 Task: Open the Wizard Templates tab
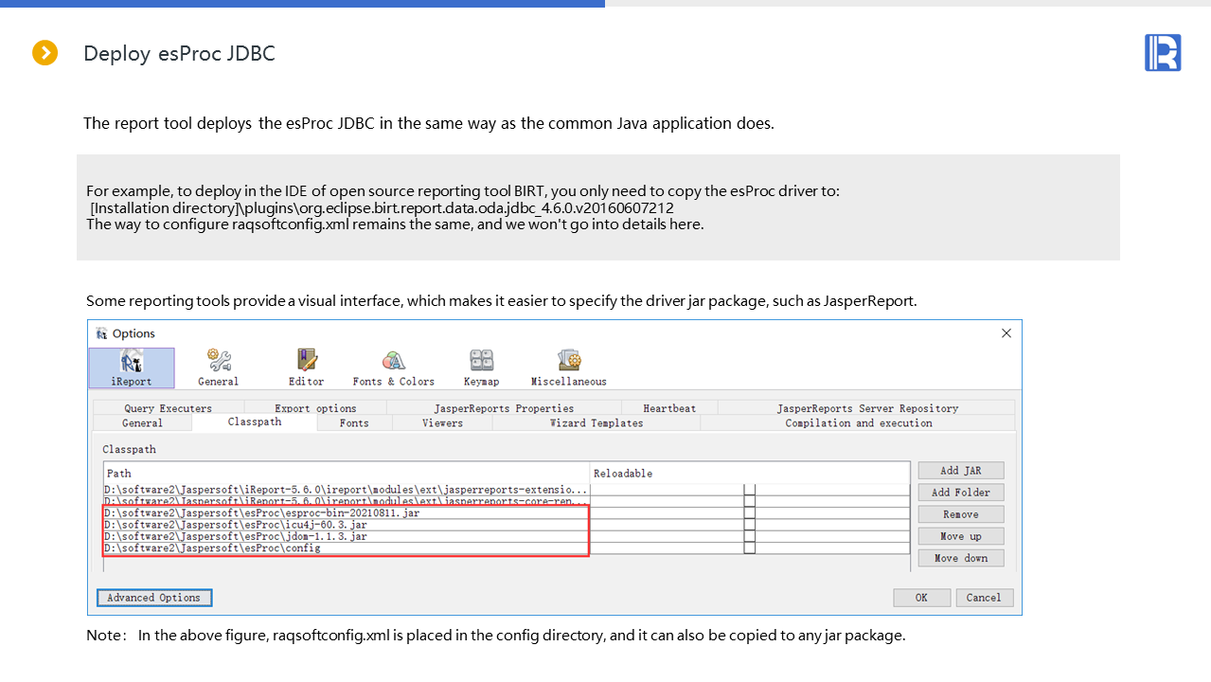pos(597,423)
